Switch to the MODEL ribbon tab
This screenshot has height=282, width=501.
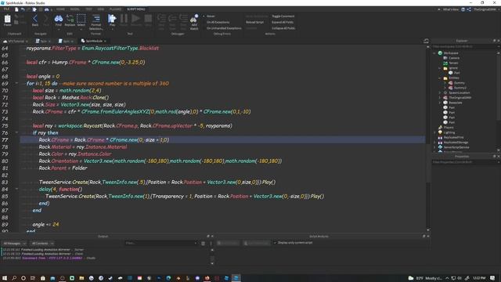pos(75,9)
